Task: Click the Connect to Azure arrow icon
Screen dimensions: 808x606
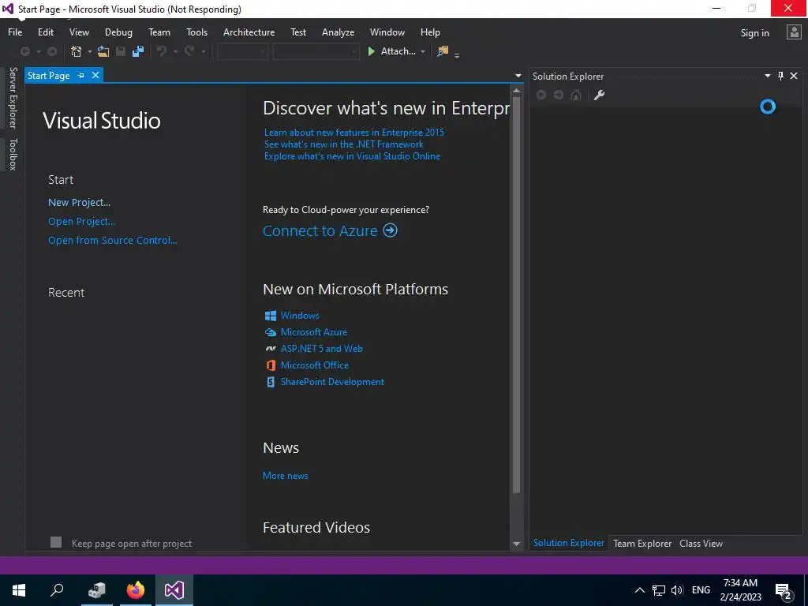Action: click(390, 230)
